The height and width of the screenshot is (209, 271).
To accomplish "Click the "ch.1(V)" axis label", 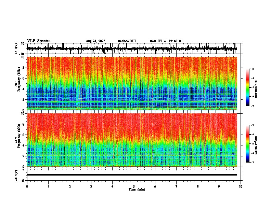I will tap(16, 48).
